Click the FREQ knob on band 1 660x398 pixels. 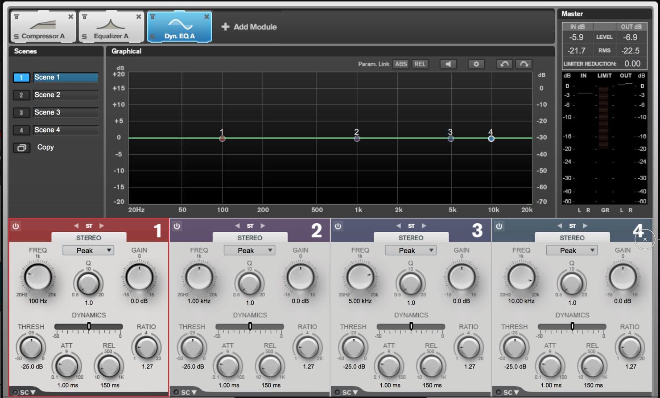pyautogui.click(x=38, y=277)
